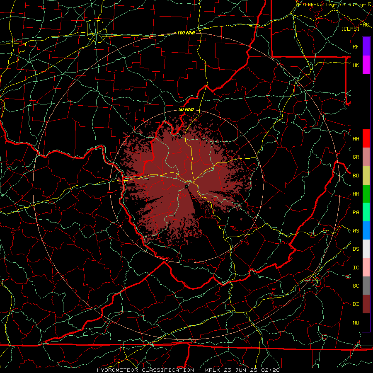This screenshot has width=373, height=373.
Task: Click the 'ND' legend label
Action: click(356, 323)
